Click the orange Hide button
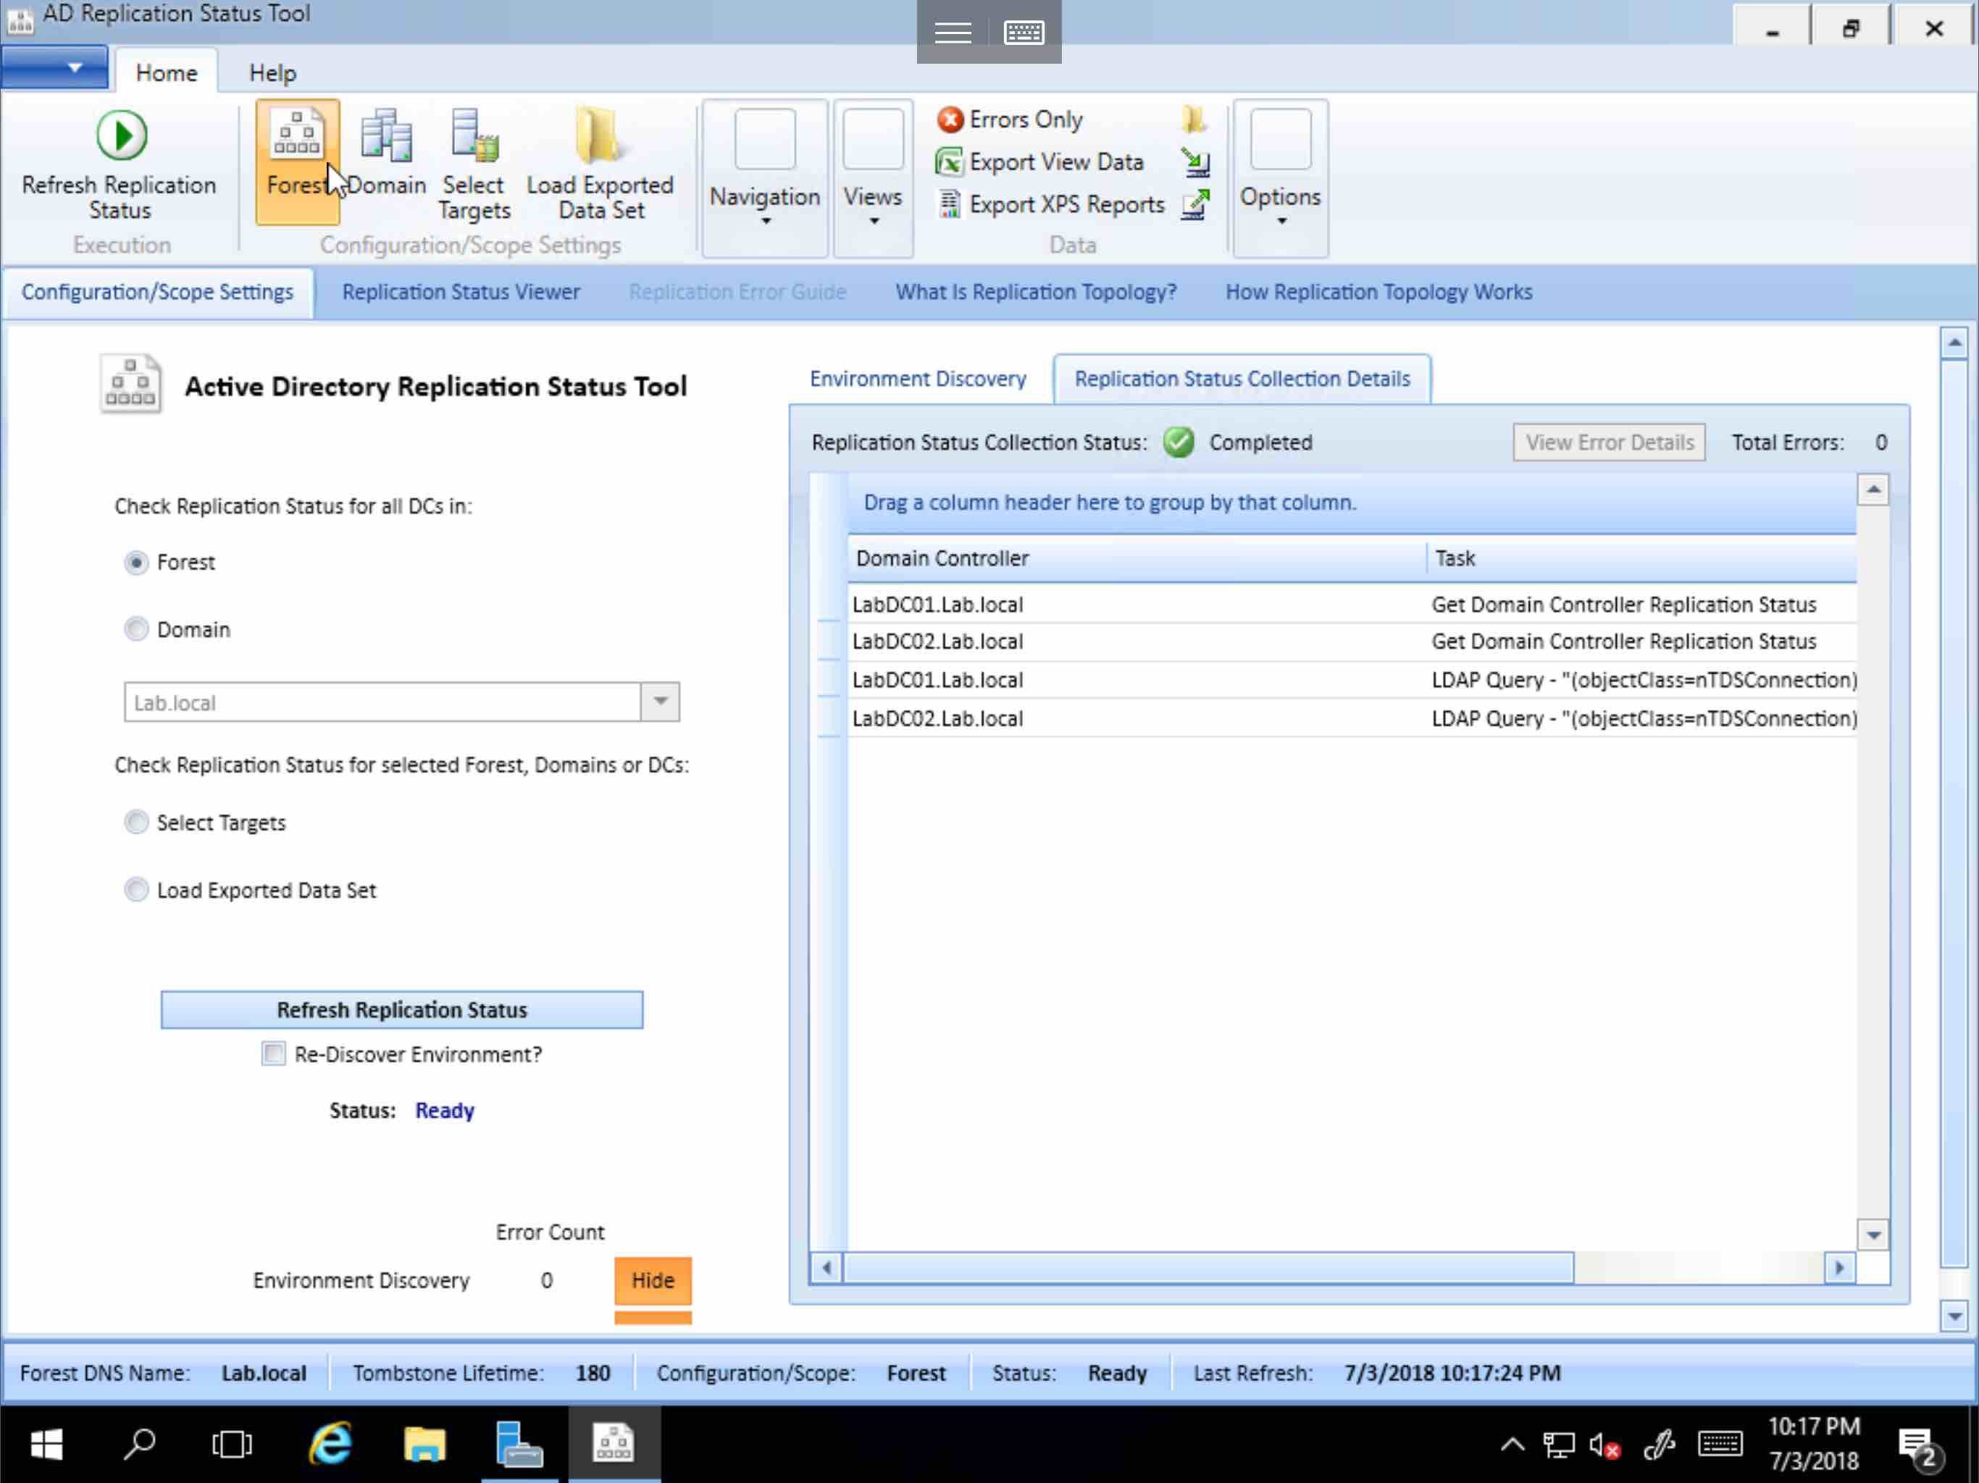This screenshot has height=1483, width=1979. coord(653,1280)
